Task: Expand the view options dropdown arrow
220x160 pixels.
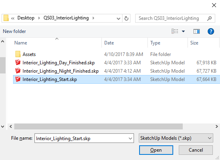Action: [183, 31]
